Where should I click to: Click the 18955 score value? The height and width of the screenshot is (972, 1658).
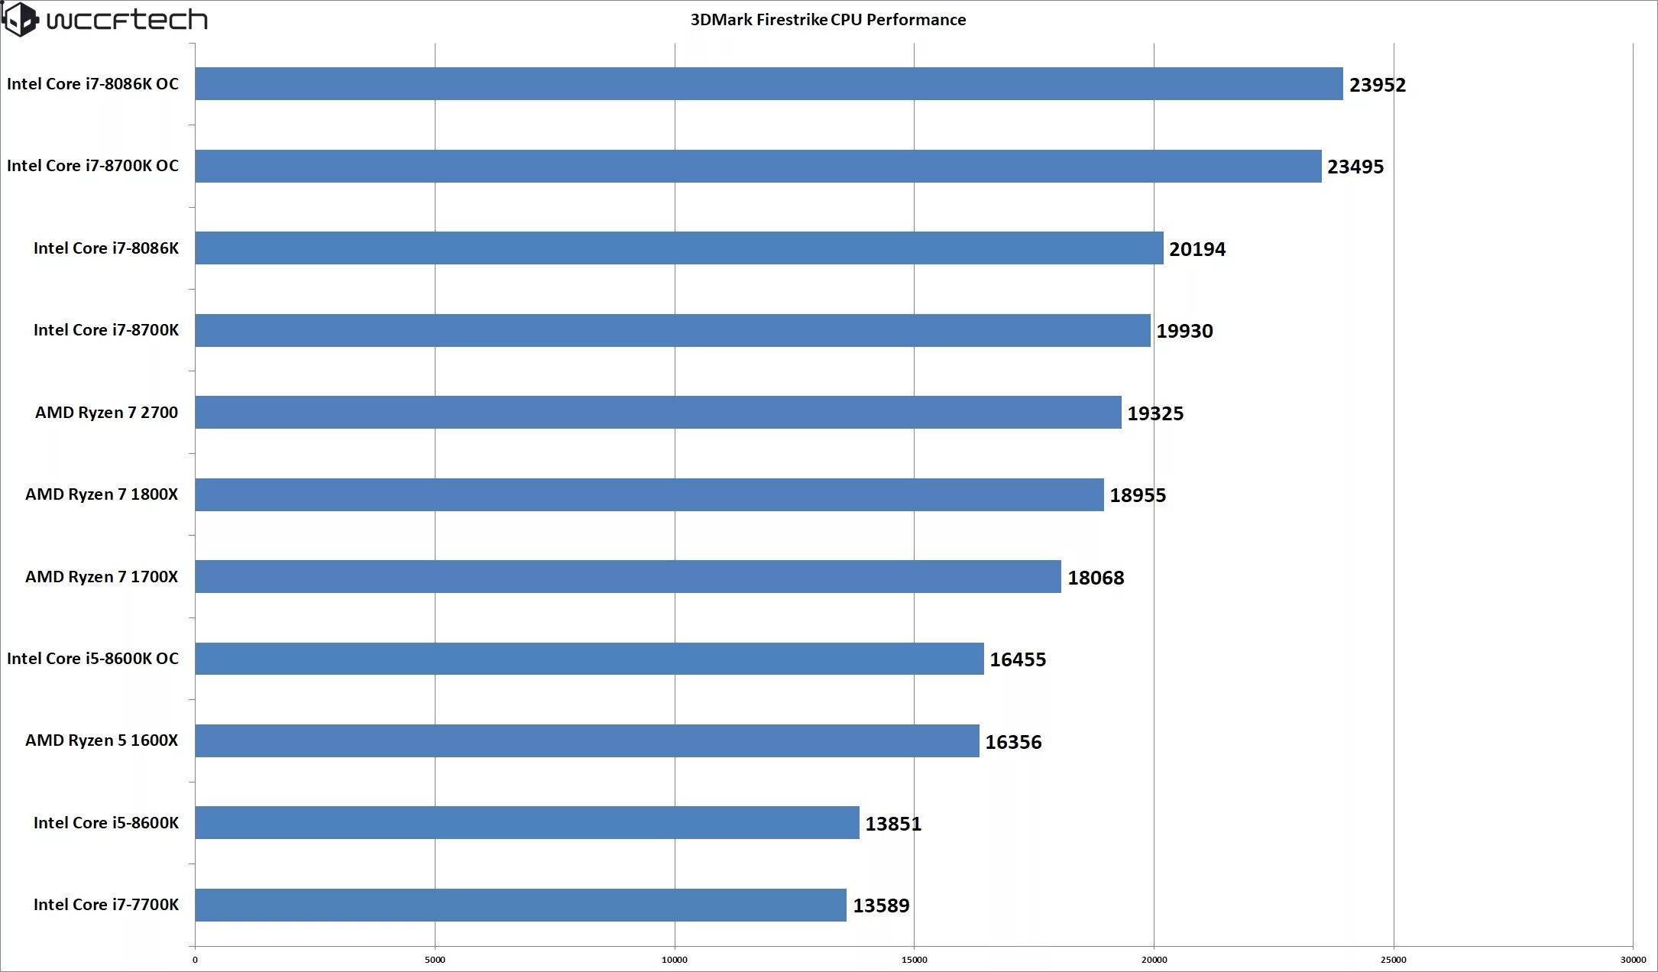(1138, 495)
